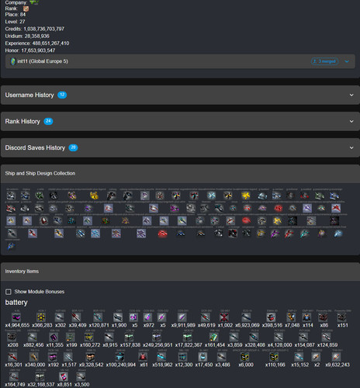Enable the Show Module Bonuses checkbox
The image size is (360, 388).
(9, 292)
